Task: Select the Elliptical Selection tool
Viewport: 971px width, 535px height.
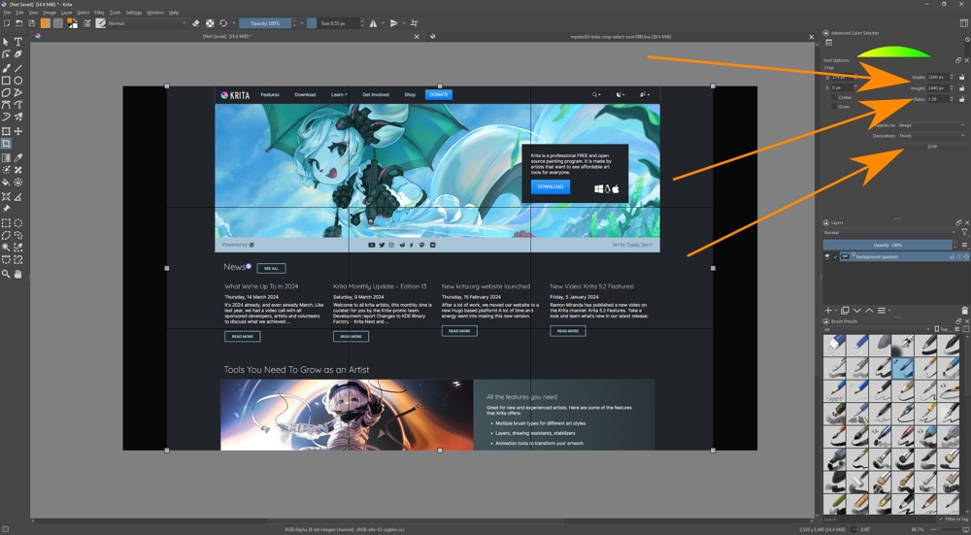Action: tap(17, 223)
